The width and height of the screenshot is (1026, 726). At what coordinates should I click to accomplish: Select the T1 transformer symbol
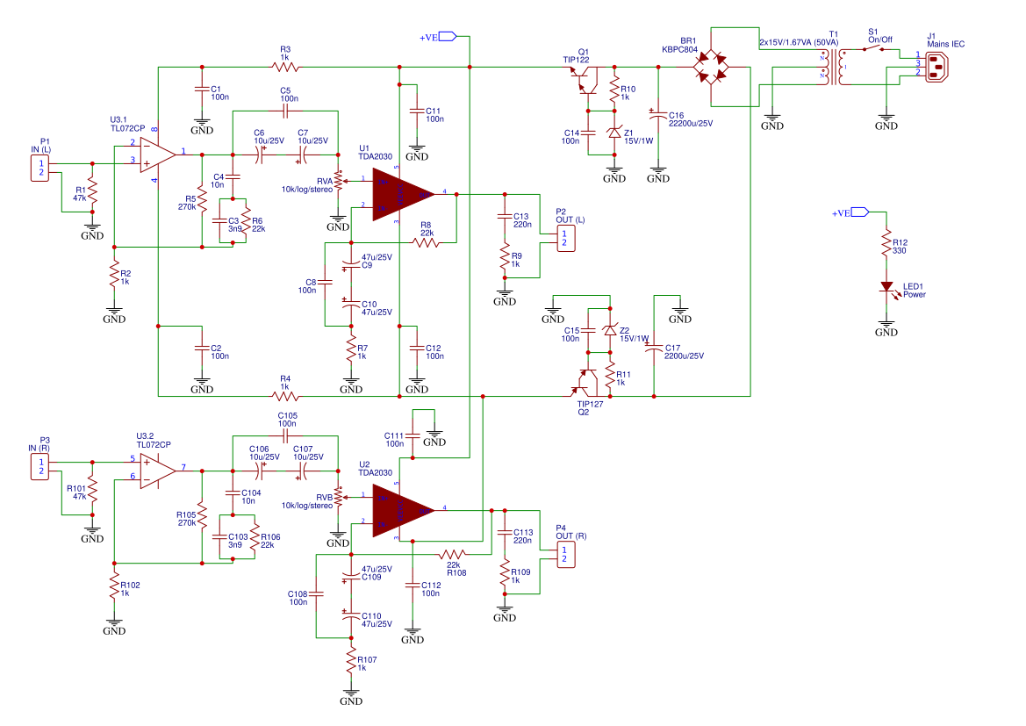click(x=833, y=67)
